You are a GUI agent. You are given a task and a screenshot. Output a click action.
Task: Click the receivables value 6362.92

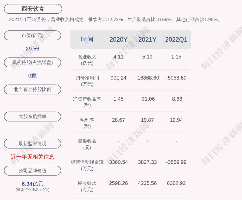(176, 183)
